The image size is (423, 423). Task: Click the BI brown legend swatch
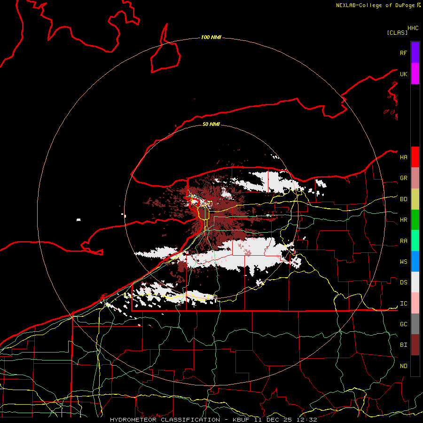pos(415,345)
